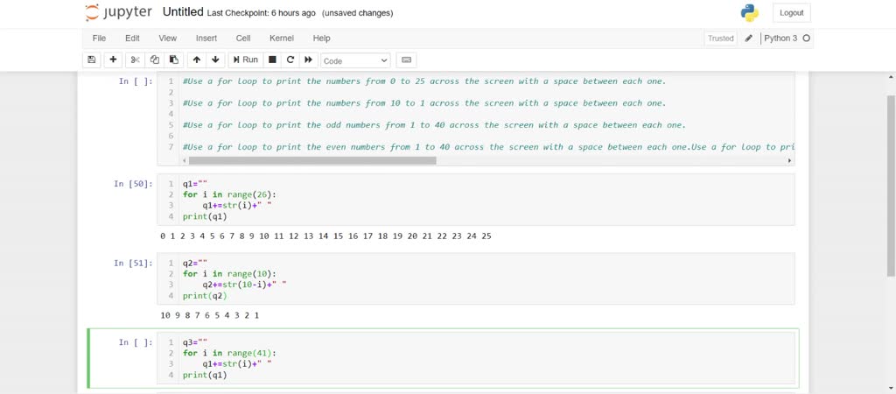Open the Cell menu
The width and height of the screenshot is (896, 394).
(x=243, y=39)
